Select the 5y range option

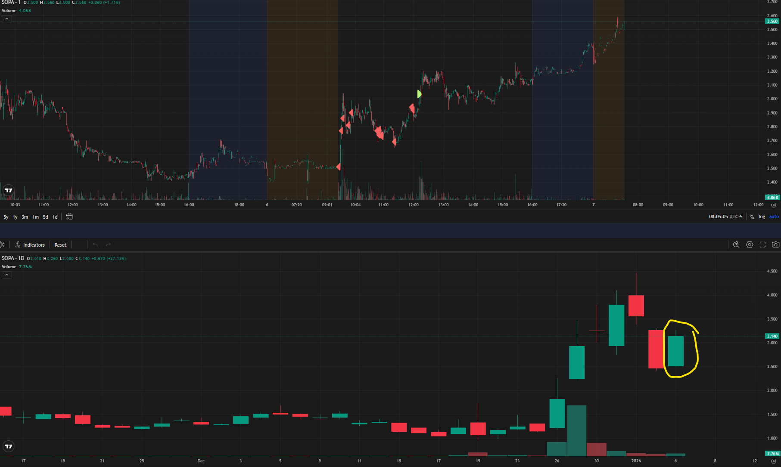[x=5, y=217]
